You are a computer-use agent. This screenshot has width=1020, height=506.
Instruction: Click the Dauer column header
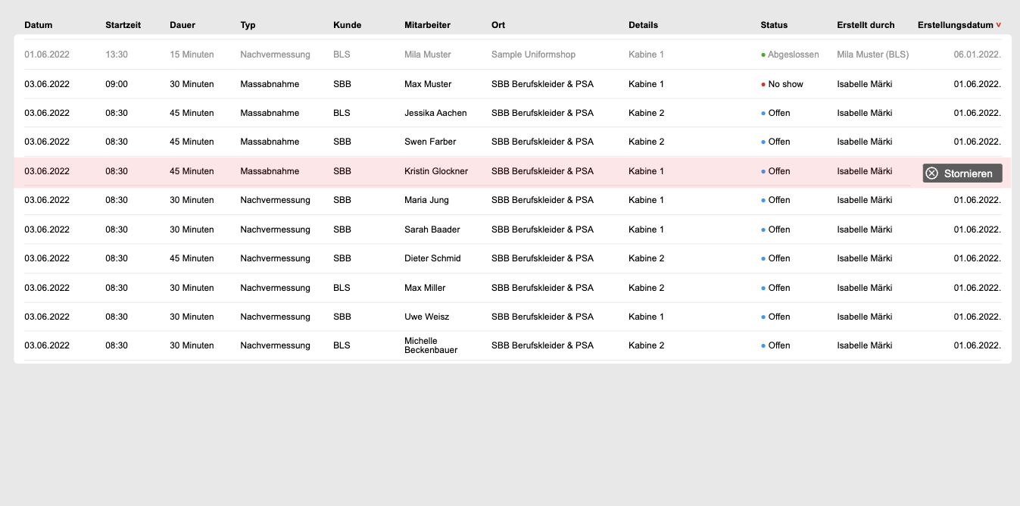tap(182, 25)
